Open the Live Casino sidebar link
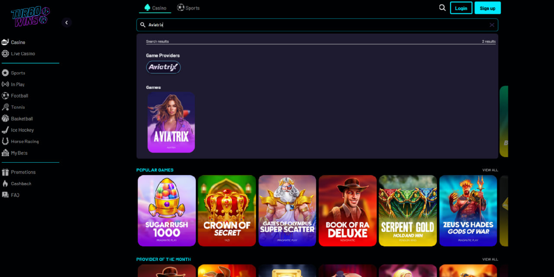554x277 pixels. [23, 53]
